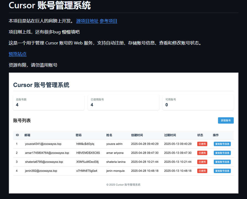Click the dark-background Cursor 账号管理系统 page title

(50, 5)
